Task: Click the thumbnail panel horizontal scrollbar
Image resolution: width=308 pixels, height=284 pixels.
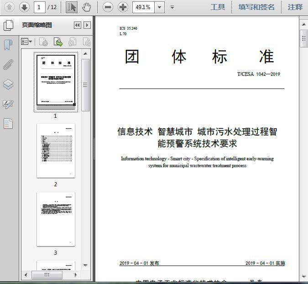Action: click(x=47, y=275)
